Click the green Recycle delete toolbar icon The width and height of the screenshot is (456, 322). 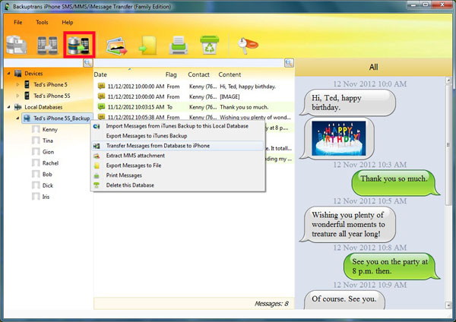(210, 45)
